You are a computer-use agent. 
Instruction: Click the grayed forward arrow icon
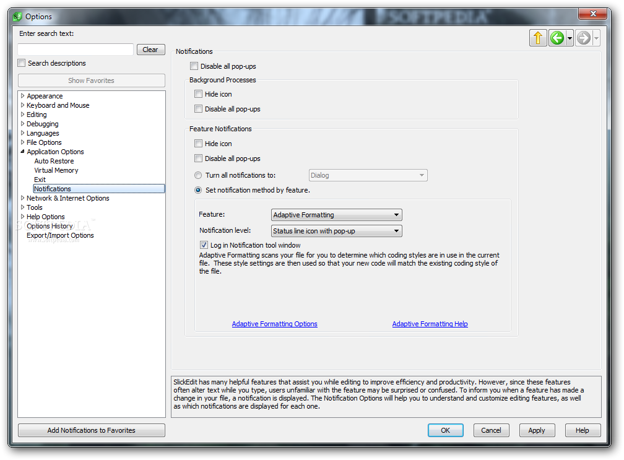tap(584, 38)
